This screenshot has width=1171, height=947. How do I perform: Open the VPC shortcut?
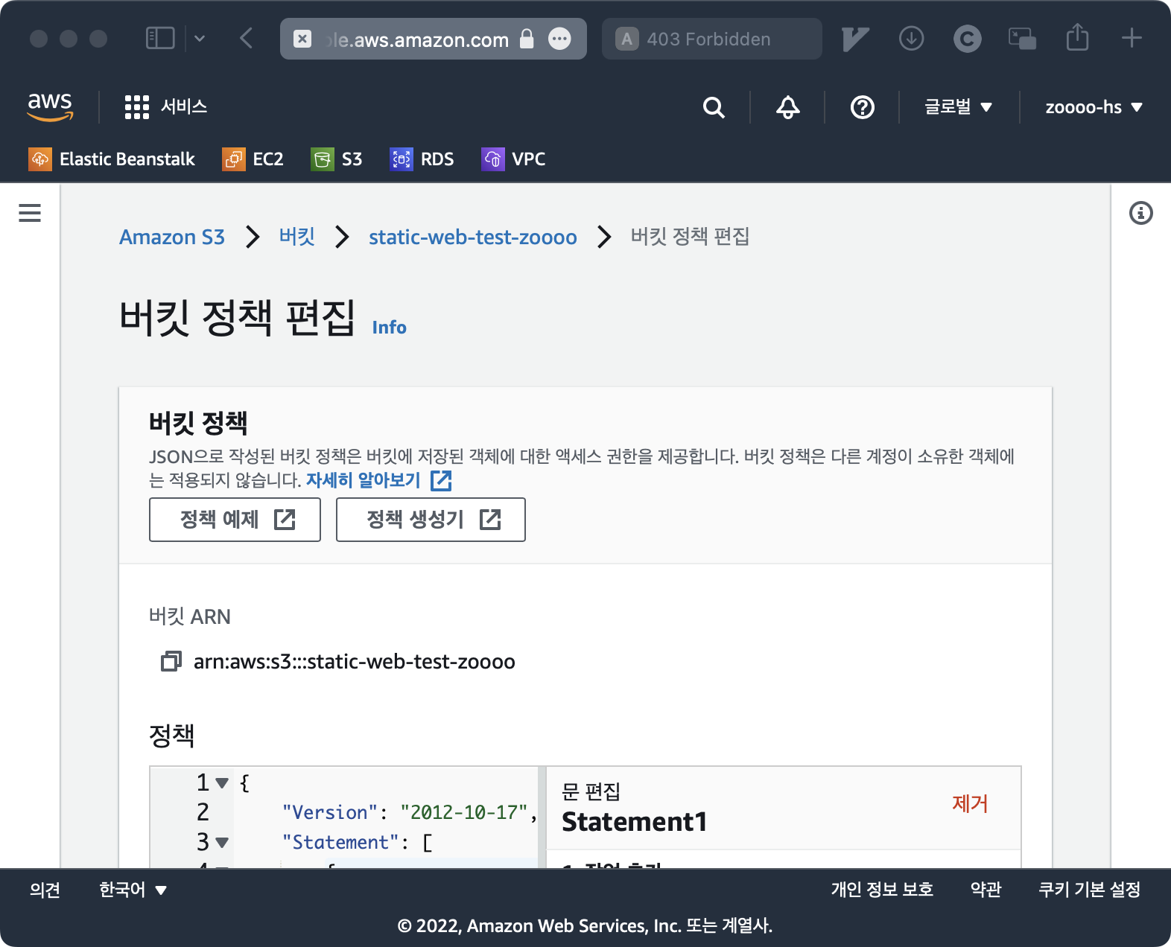pyautogui.click(x=513, y=159)
